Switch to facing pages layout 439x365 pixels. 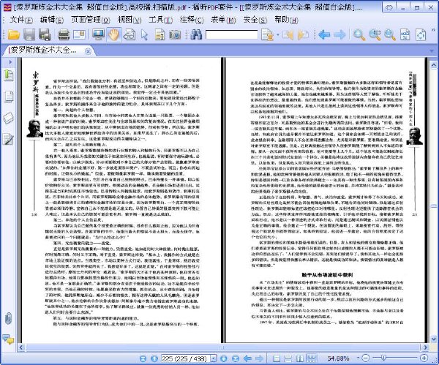click(300, 358)
